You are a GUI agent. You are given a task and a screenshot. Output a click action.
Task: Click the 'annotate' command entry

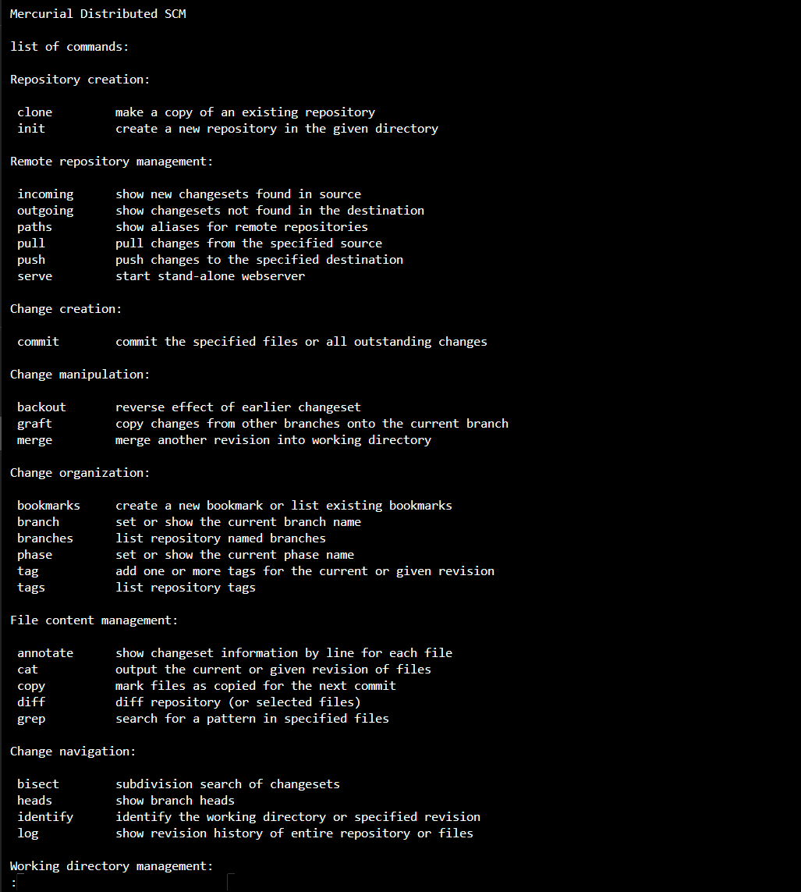(x=45, y=653)
